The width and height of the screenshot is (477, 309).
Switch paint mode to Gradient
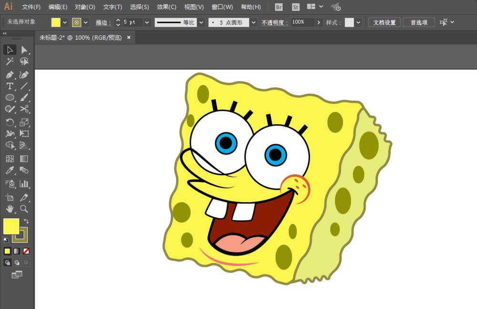[17, 251]
